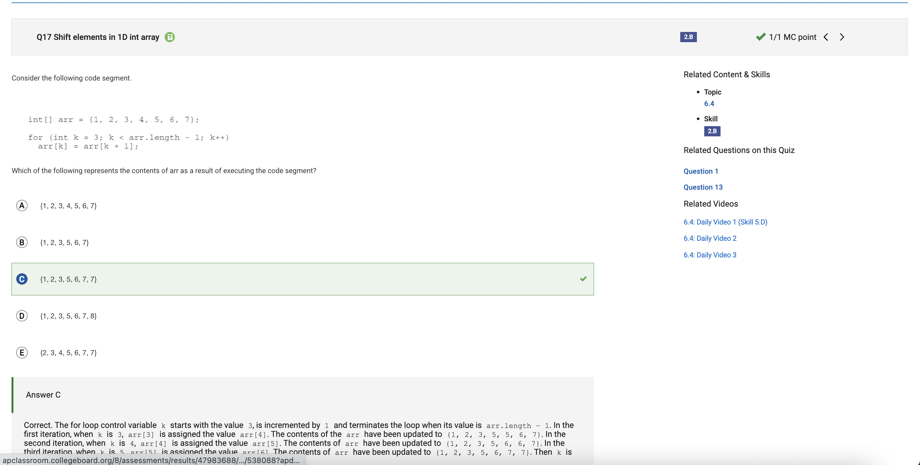Screen dimensions: 920x465
Task: Click the Skill bullet label
Action: pos(711,119)
